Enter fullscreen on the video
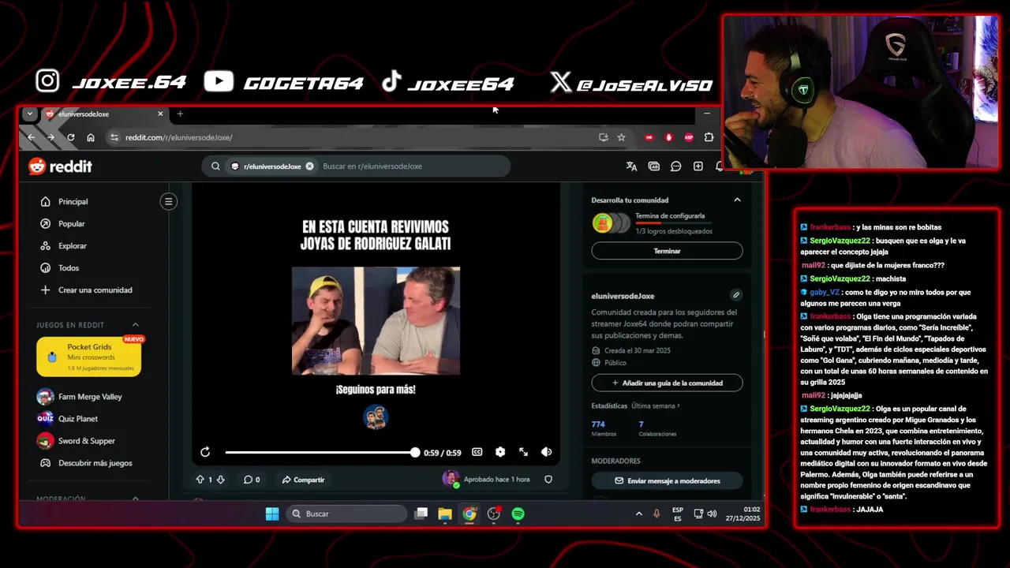The image size is (1010, 568). click(x=523, y=452)
